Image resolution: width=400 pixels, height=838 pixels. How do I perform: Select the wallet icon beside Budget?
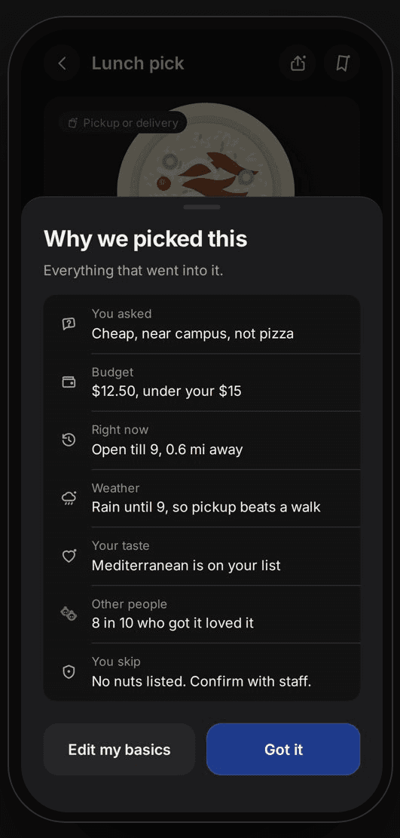(x=69, y=382)
